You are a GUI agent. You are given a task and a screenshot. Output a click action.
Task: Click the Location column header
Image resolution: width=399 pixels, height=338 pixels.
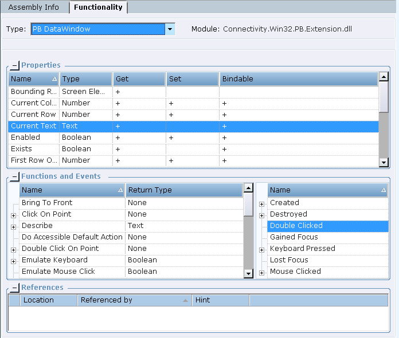pos(49,300)
